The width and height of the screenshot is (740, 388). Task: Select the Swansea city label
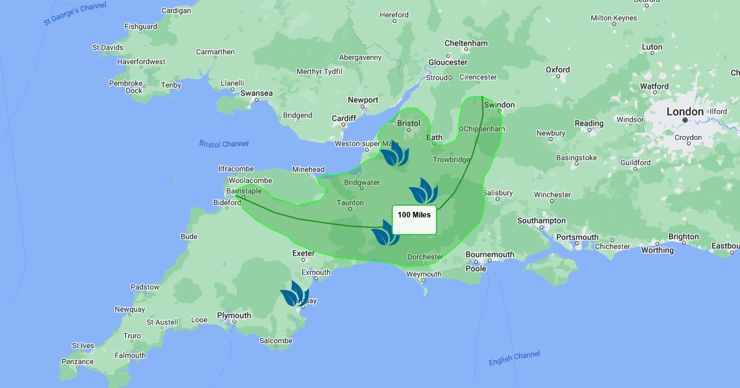[256, 93]
